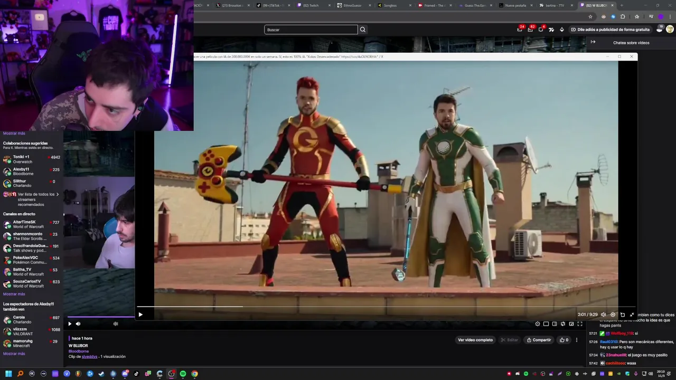The image size is (676, 380).
Task: Enable picture-in-picture mini player
Action: 571,324
